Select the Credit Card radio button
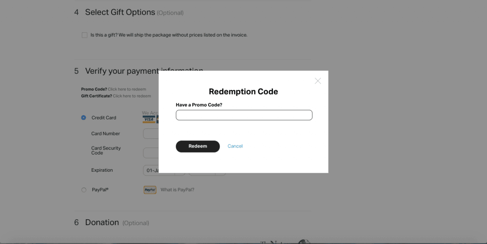The width and height of the screenshot is (487, 244). tap(84, 117)
